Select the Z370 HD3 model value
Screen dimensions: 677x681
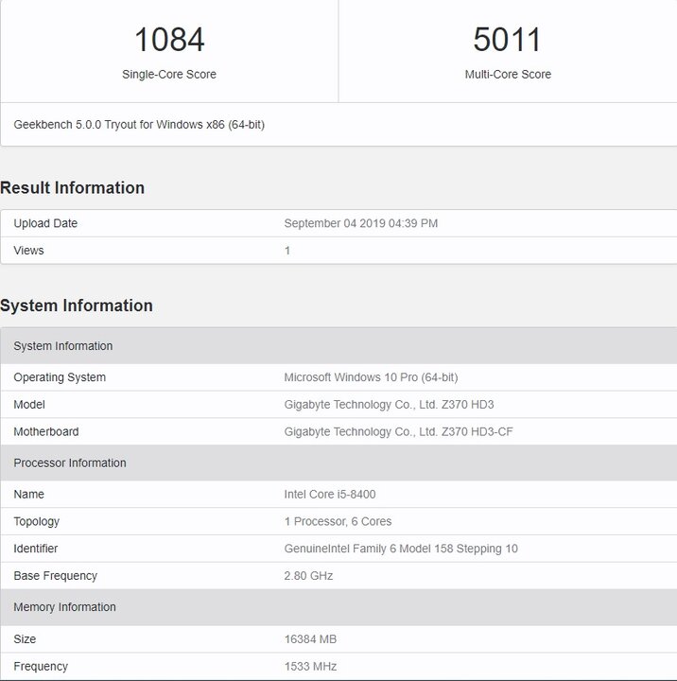click(390, 405)
